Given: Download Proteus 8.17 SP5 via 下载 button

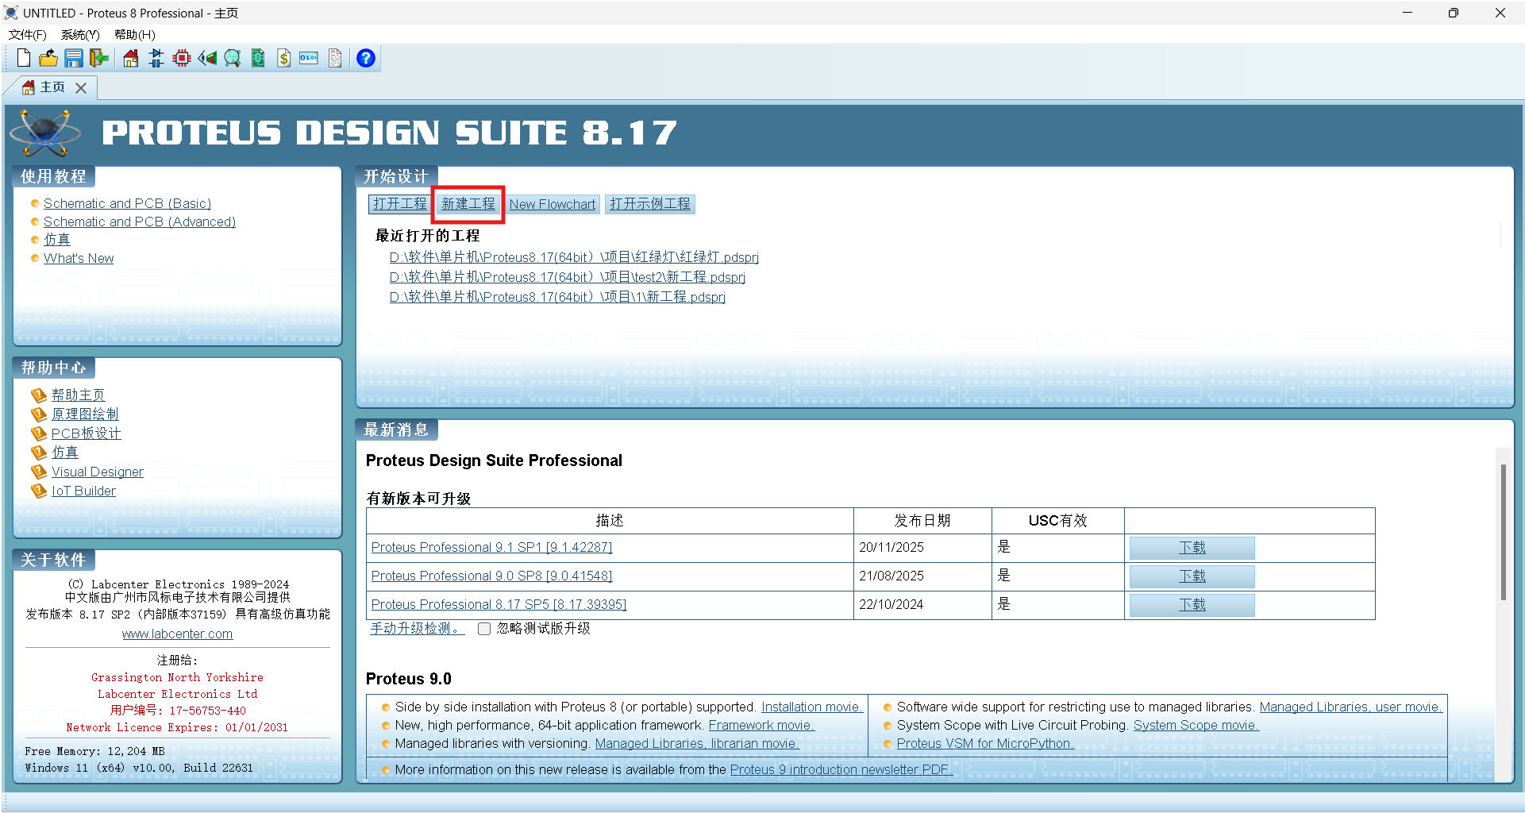Looking at the screenshot, I should [x=1192, y=605].
